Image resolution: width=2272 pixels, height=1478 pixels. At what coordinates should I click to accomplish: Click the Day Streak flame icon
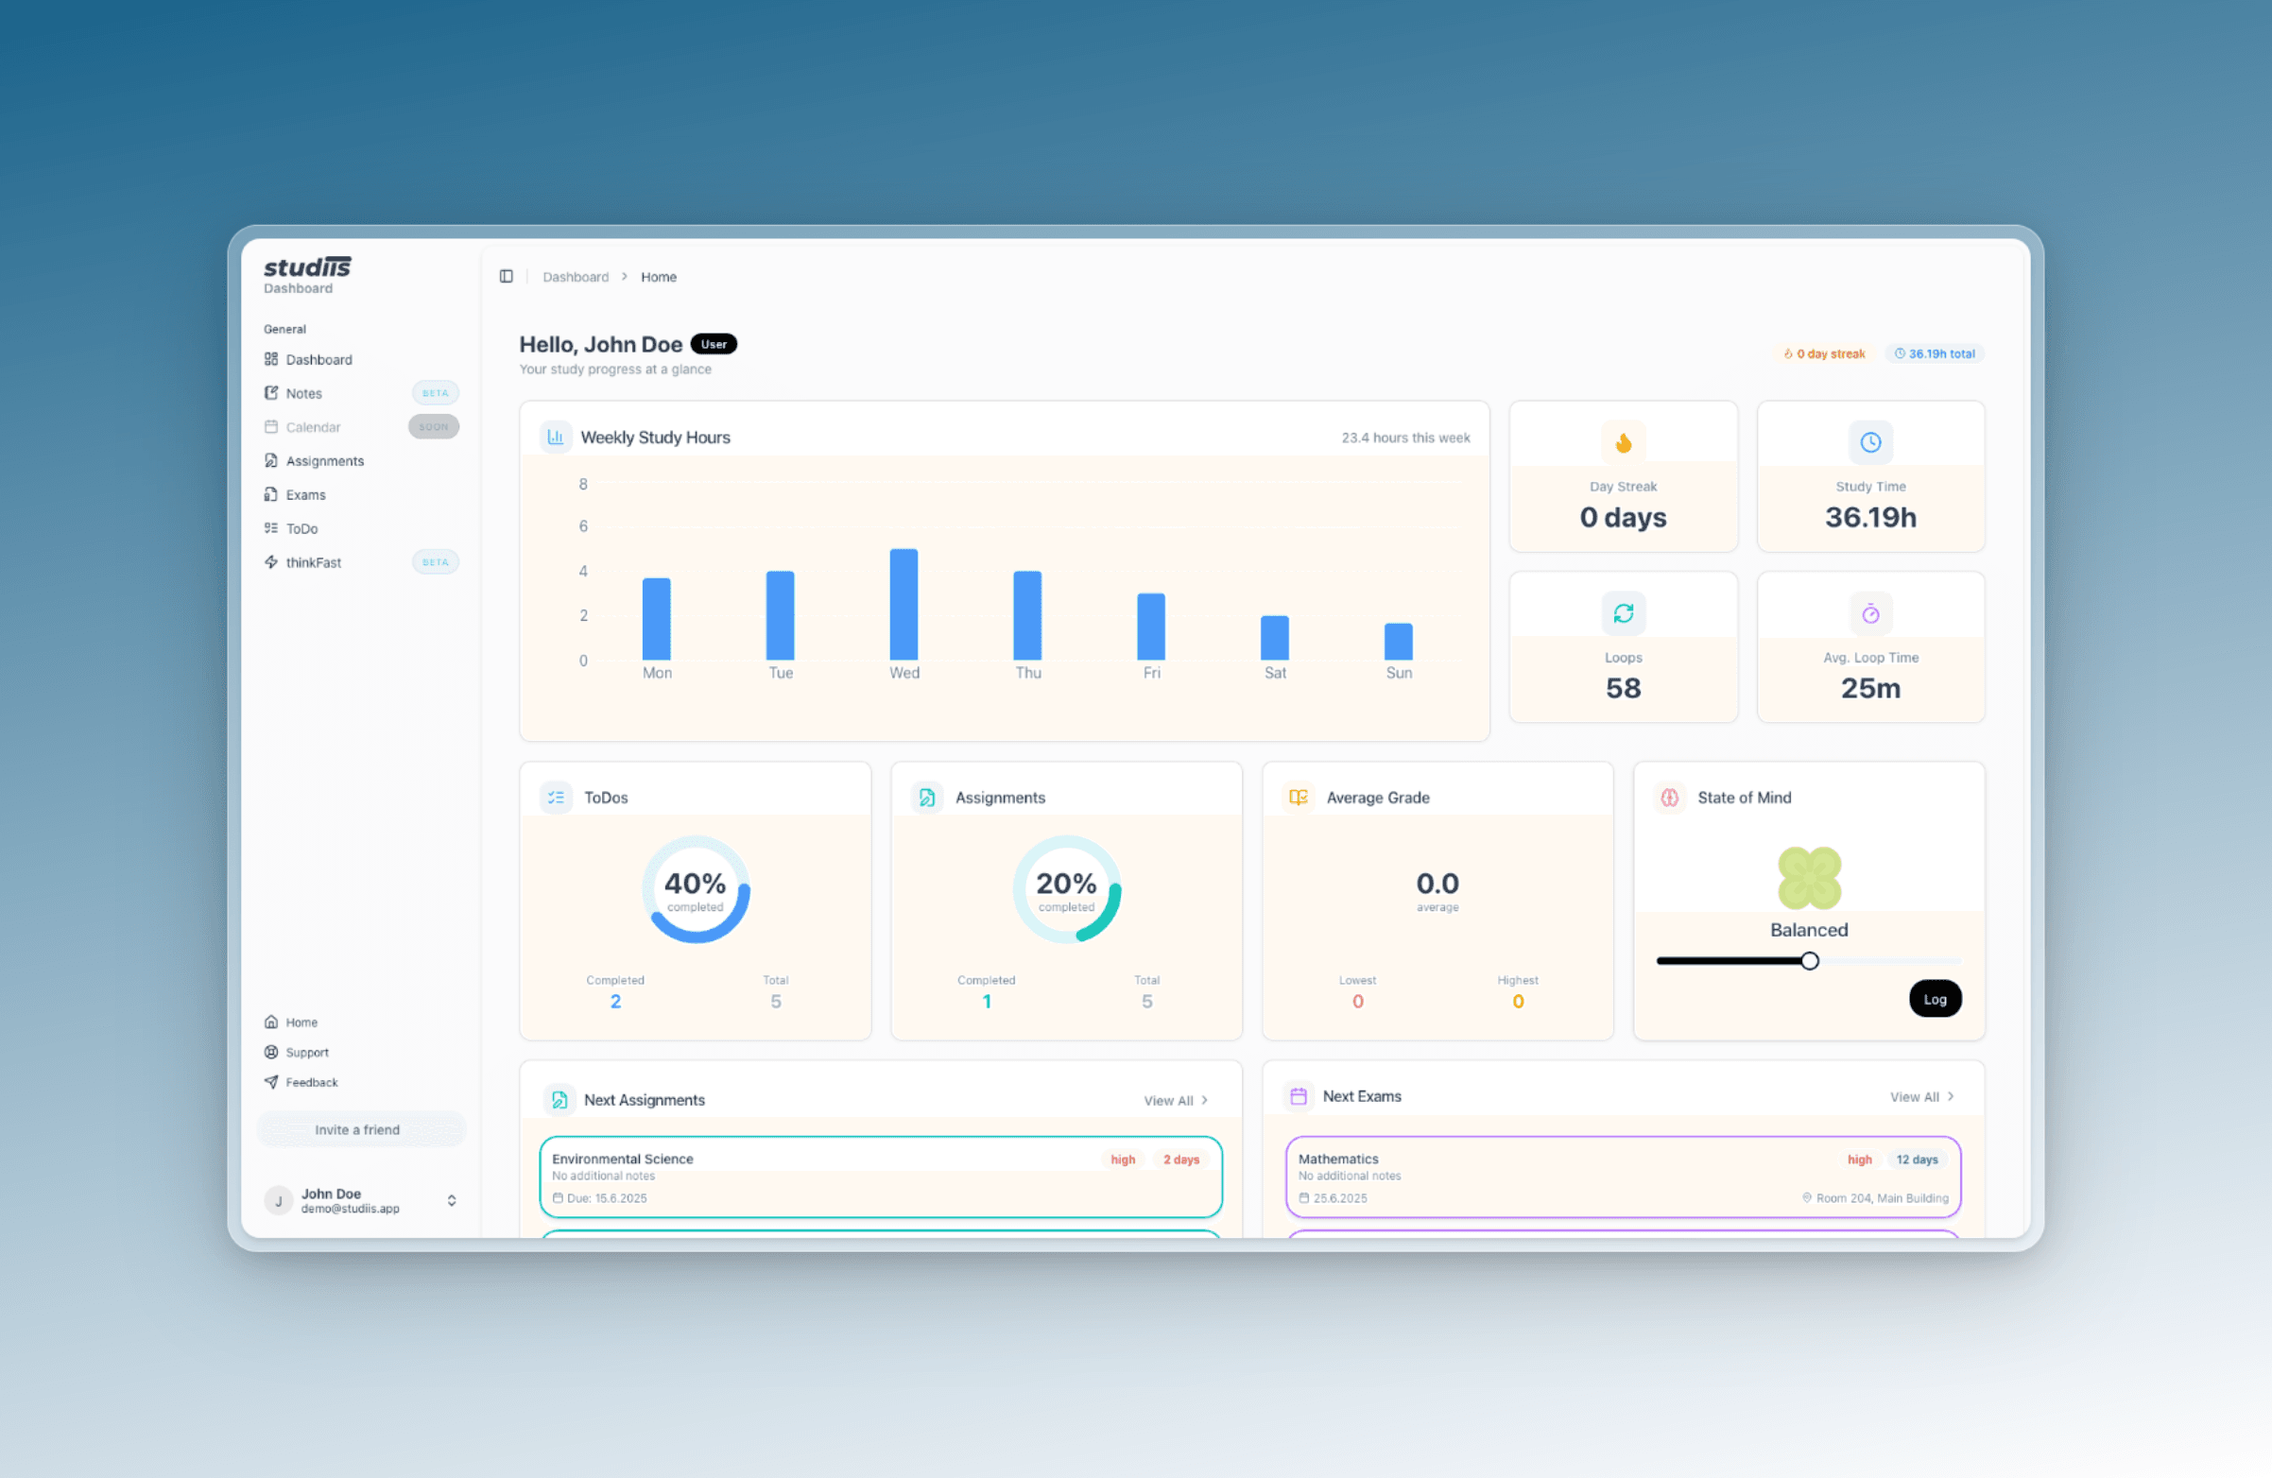tap(1623, 442)
